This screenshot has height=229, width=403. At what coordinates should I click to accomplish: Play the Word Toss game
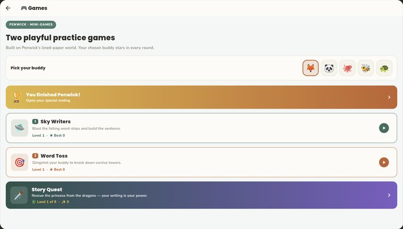click(384, 162)
